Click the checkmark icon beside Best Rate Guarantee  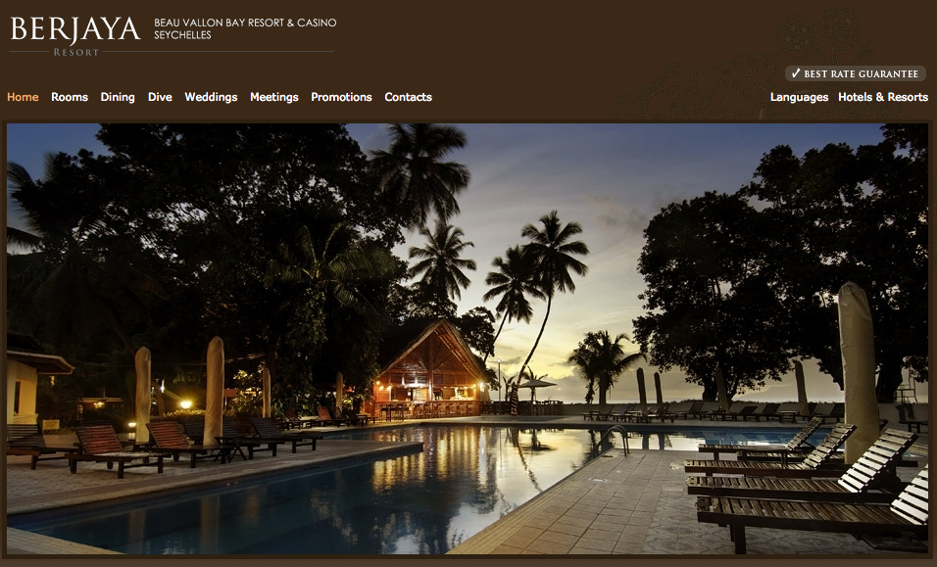point(796,73)
